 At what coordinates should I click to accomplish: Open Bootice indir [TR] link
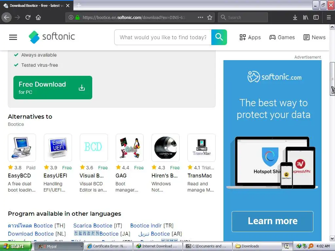click(x=152, y=226)
